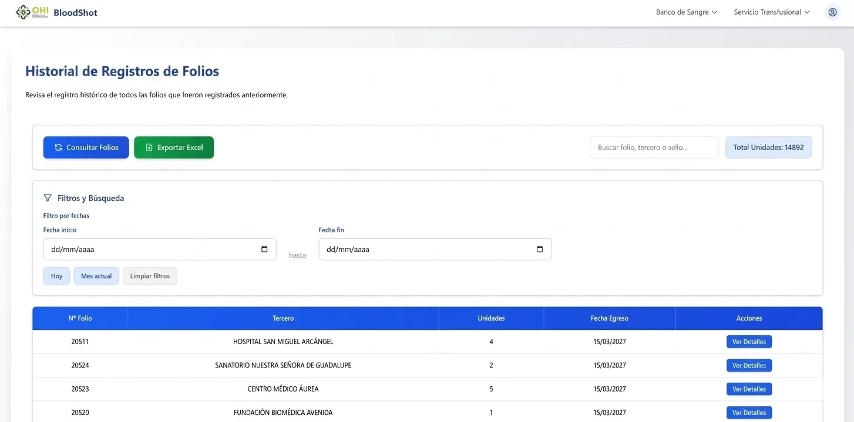The height and width of the screenshot is (422, 854).
Task: Click the Acciones column header
Action: point(749,318)
